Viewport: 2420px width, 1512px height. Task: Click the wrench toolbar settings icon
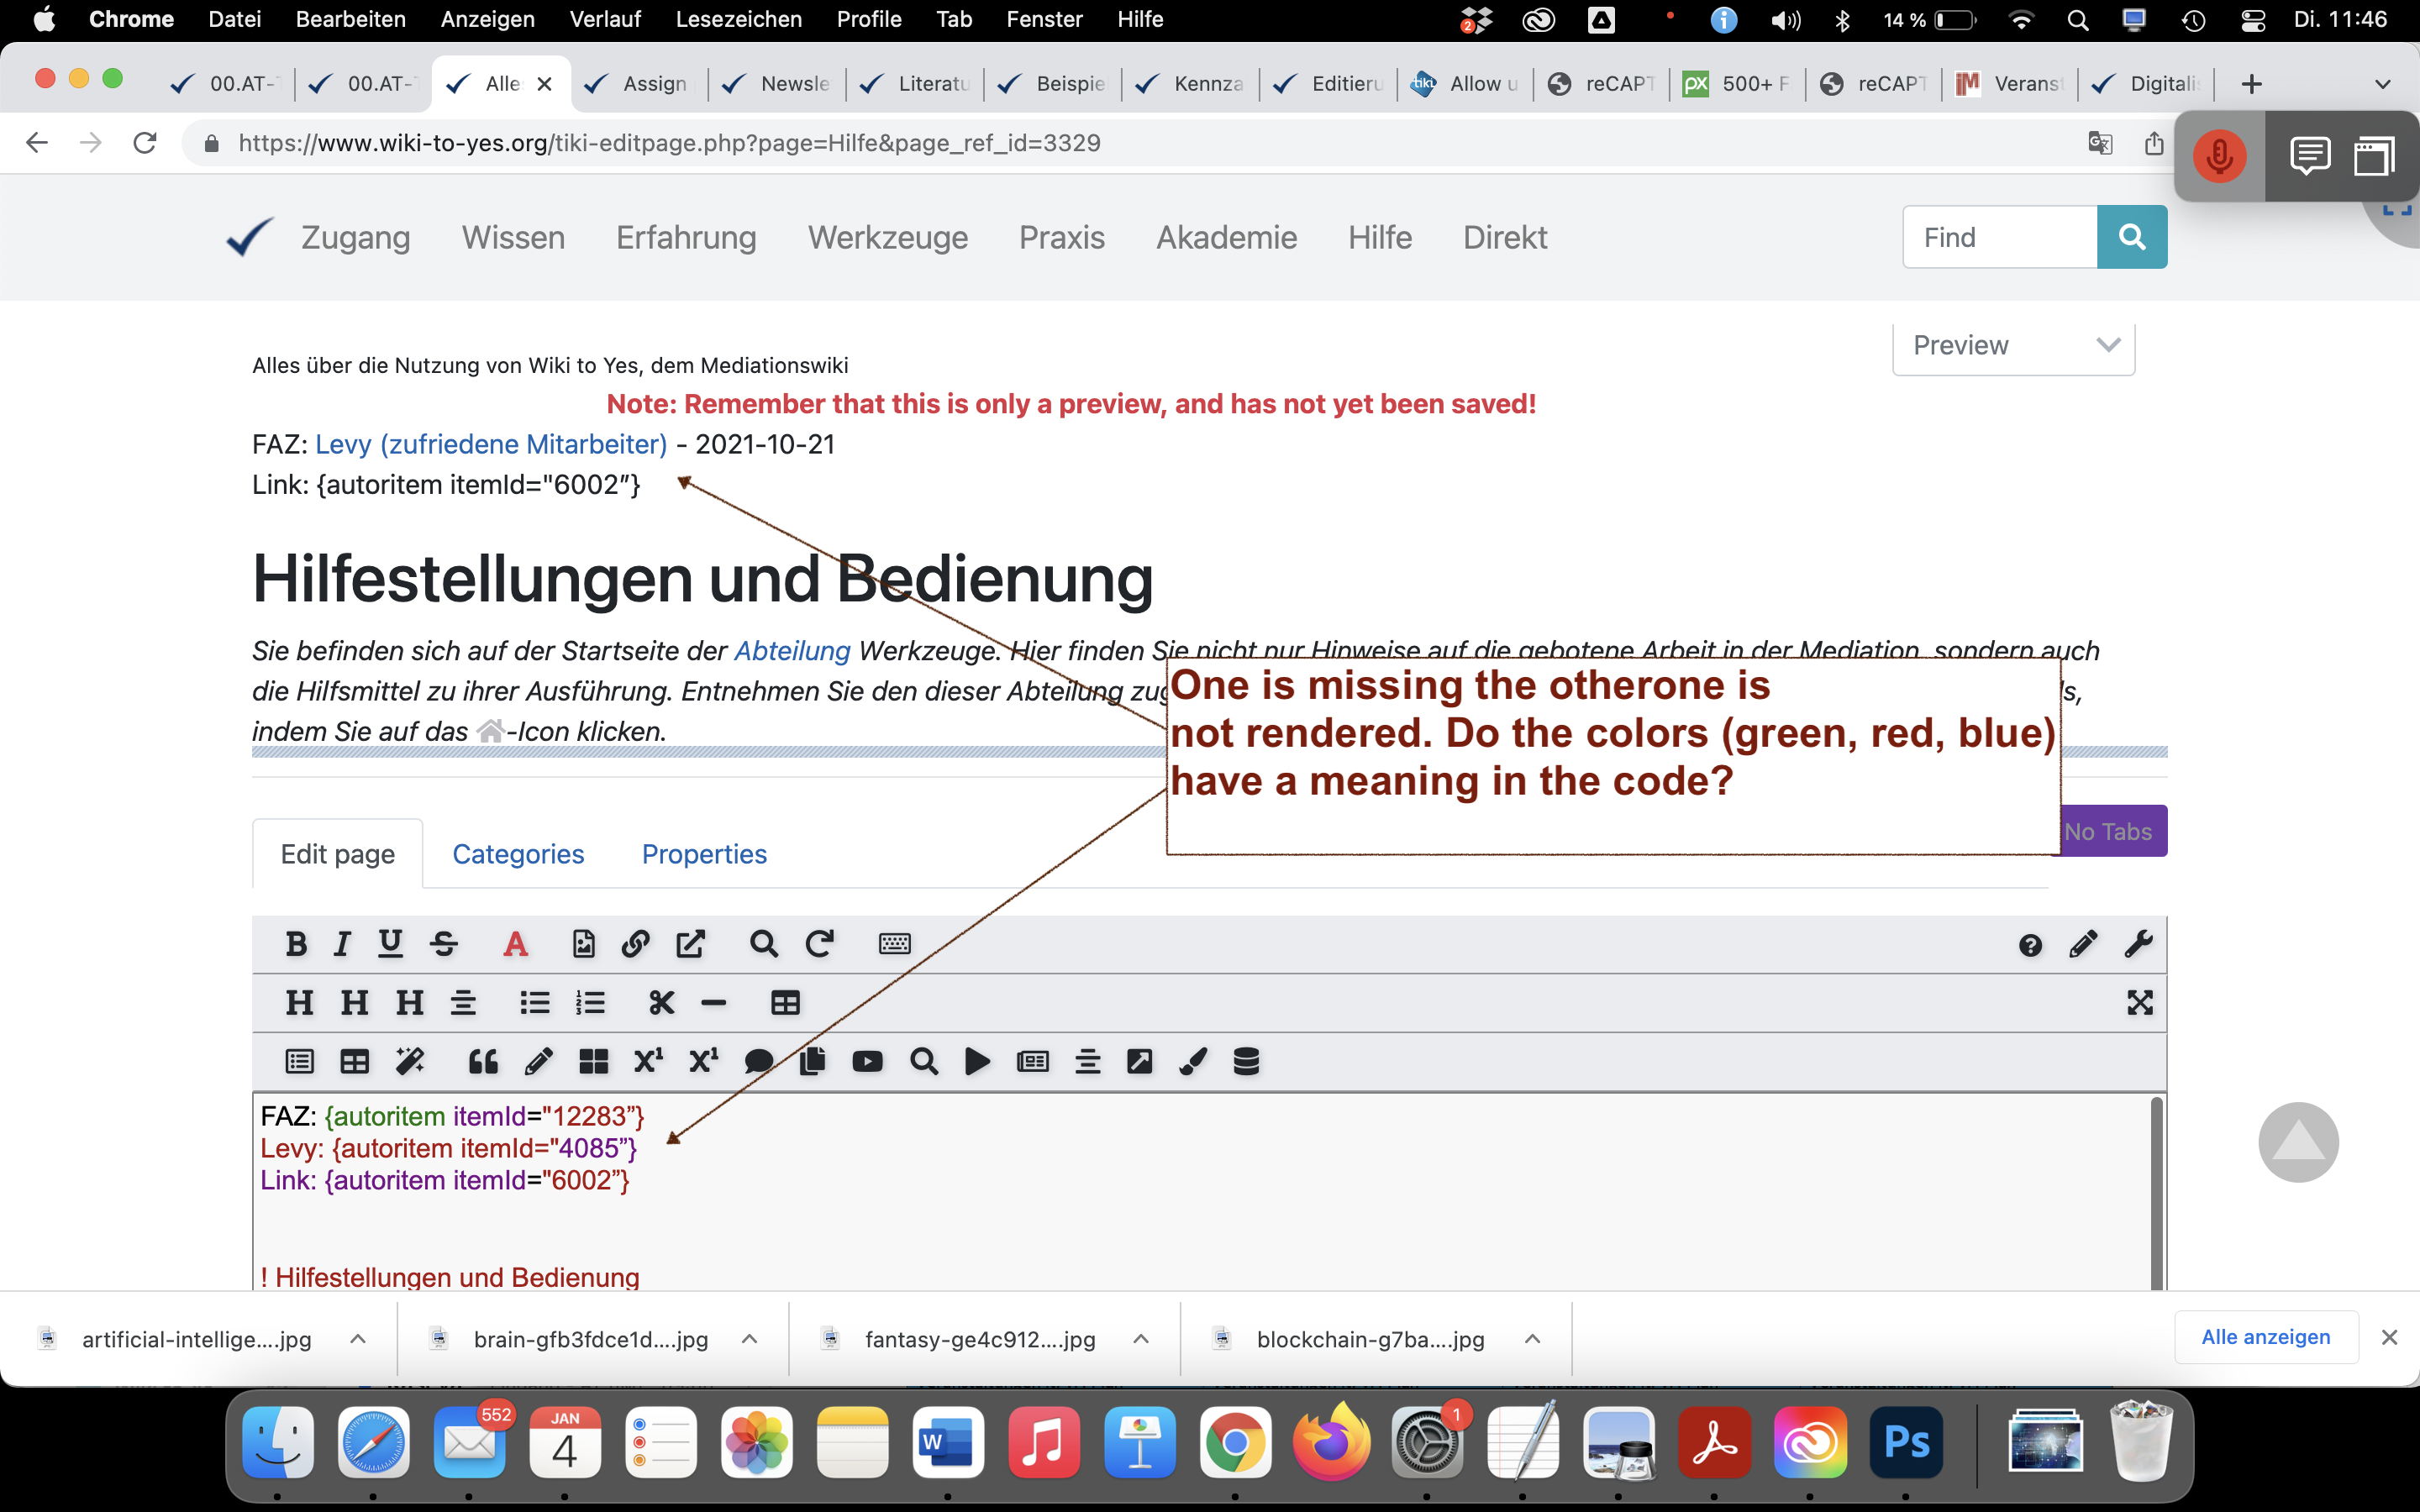(2138, 944)
